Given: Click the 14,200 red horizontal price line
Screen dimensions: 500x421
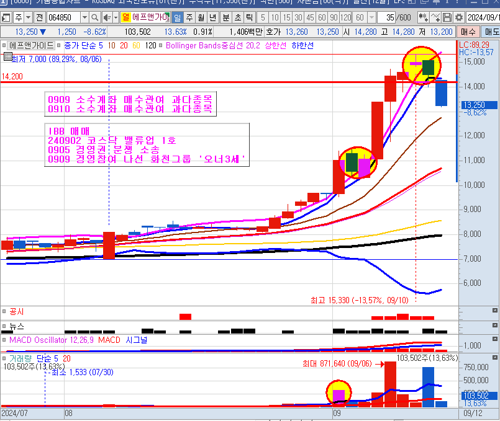Looking at the screenshot, I should [186, 82].
